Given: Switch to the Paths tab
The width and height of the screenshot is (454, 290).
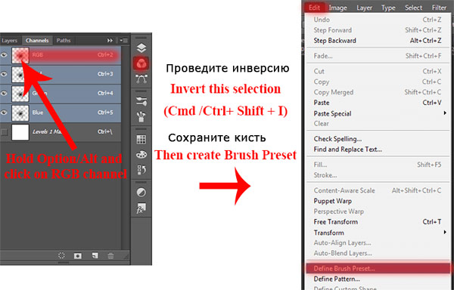Looking at the screenshot, I should [x=64, y=41].
